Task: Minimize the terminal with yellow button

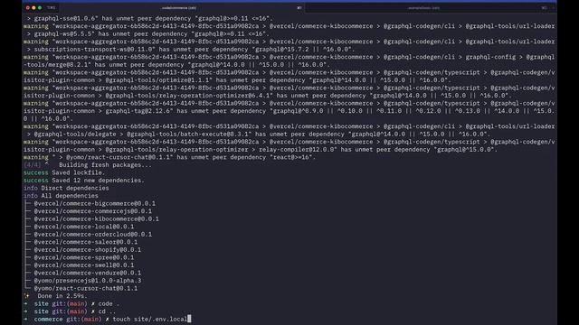Action: [x=33, y=8]
